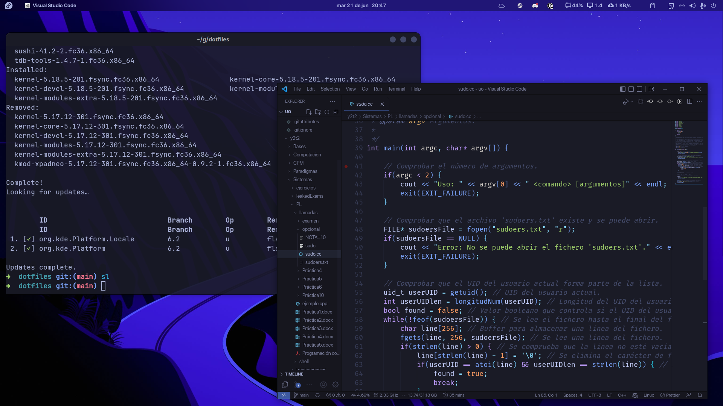Open the Selection menu
Viewport: 723px width, 406px height.
click(330, 89)
